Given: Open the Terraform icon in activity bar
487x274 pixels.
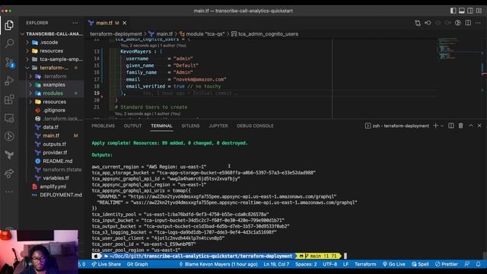Looking at the screenshot, I should coord(9,155).
